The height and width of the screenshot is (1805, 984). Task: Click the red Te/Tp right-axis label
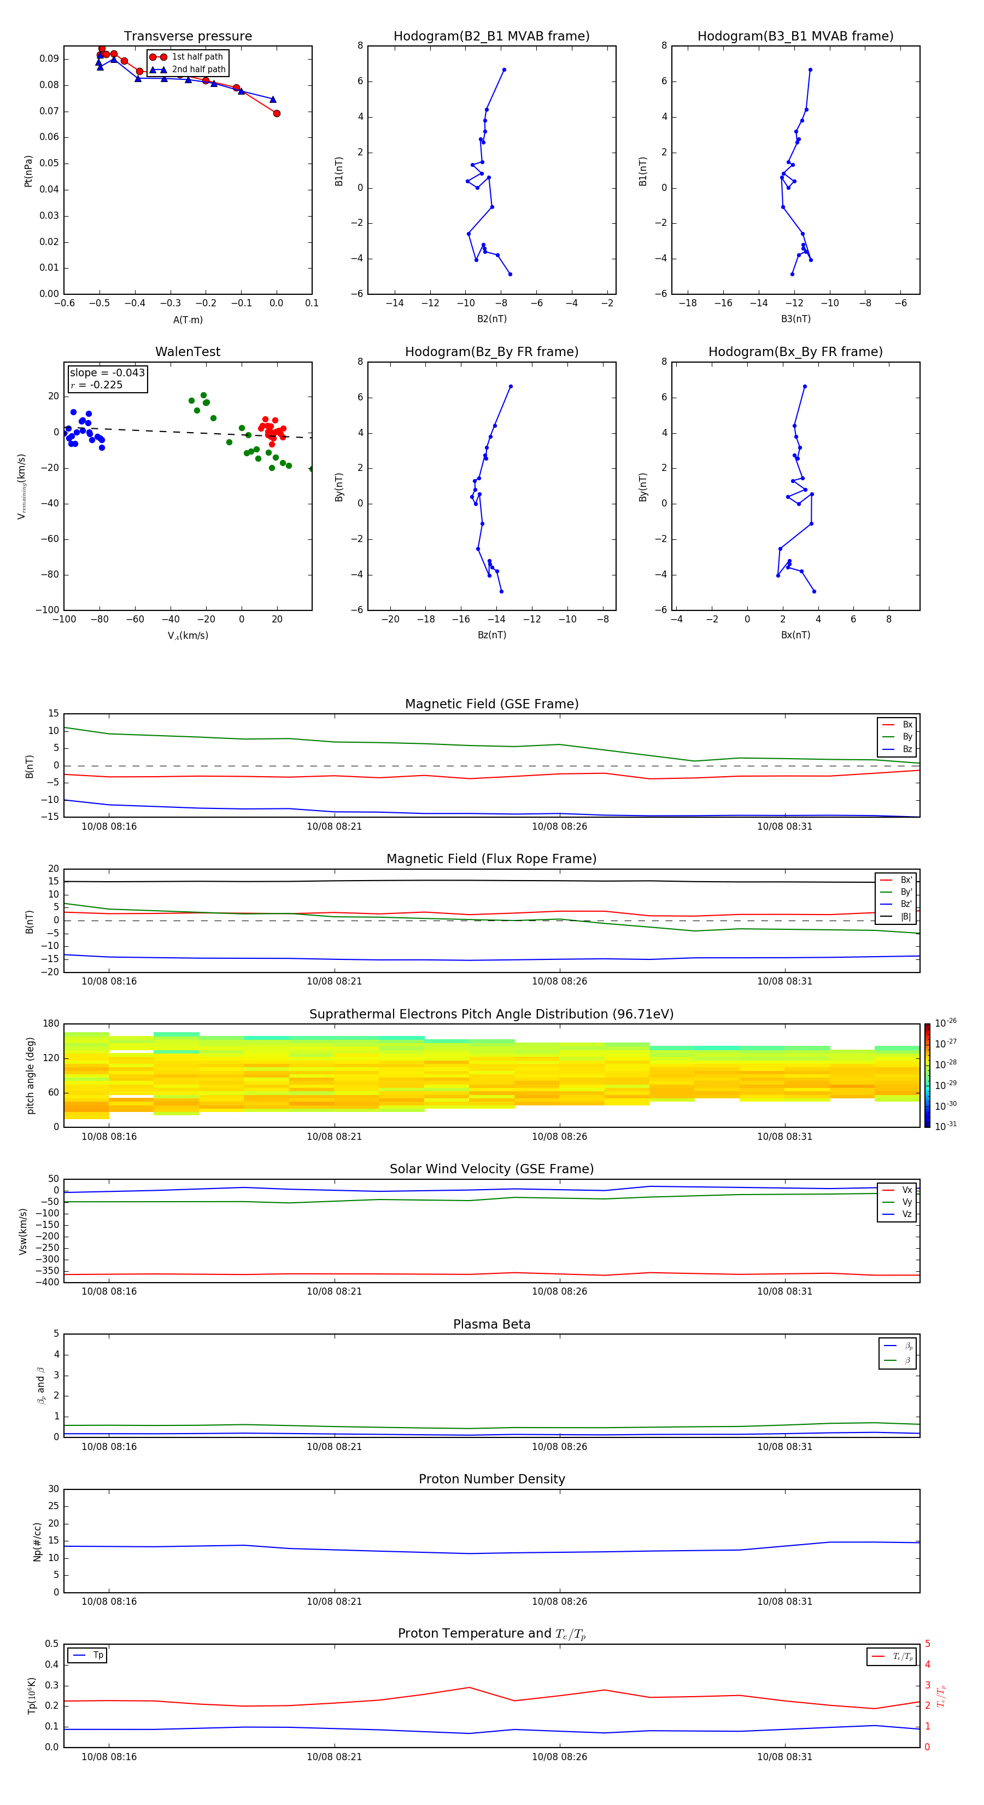tap(941, 1696)
